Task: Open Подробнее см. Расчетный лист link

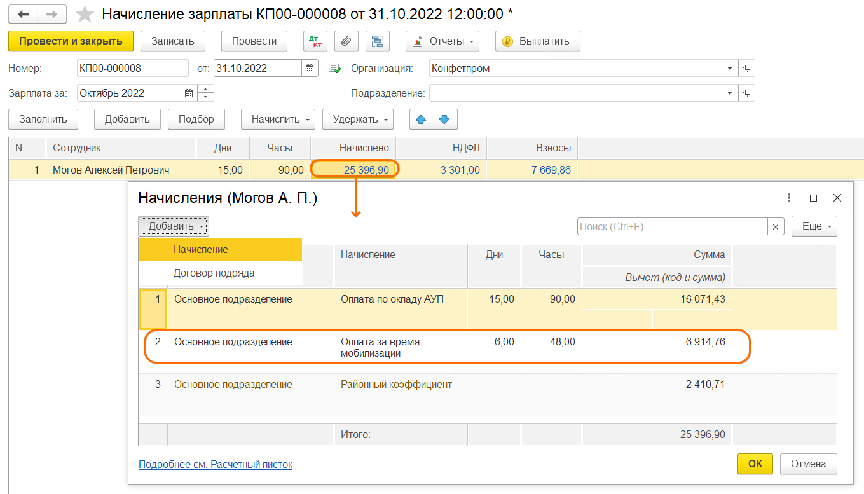Action: coord(216,465)
